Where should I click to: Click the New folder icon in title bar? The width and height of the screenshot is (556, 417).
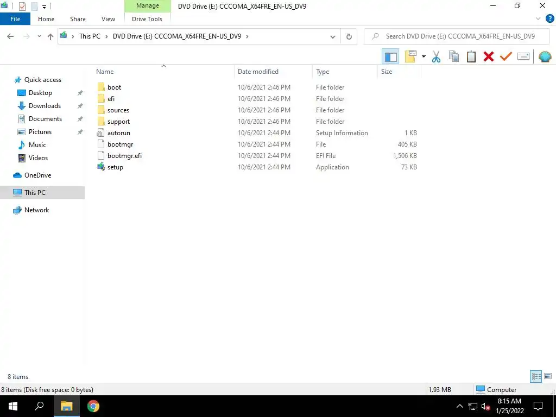(34, 7)
